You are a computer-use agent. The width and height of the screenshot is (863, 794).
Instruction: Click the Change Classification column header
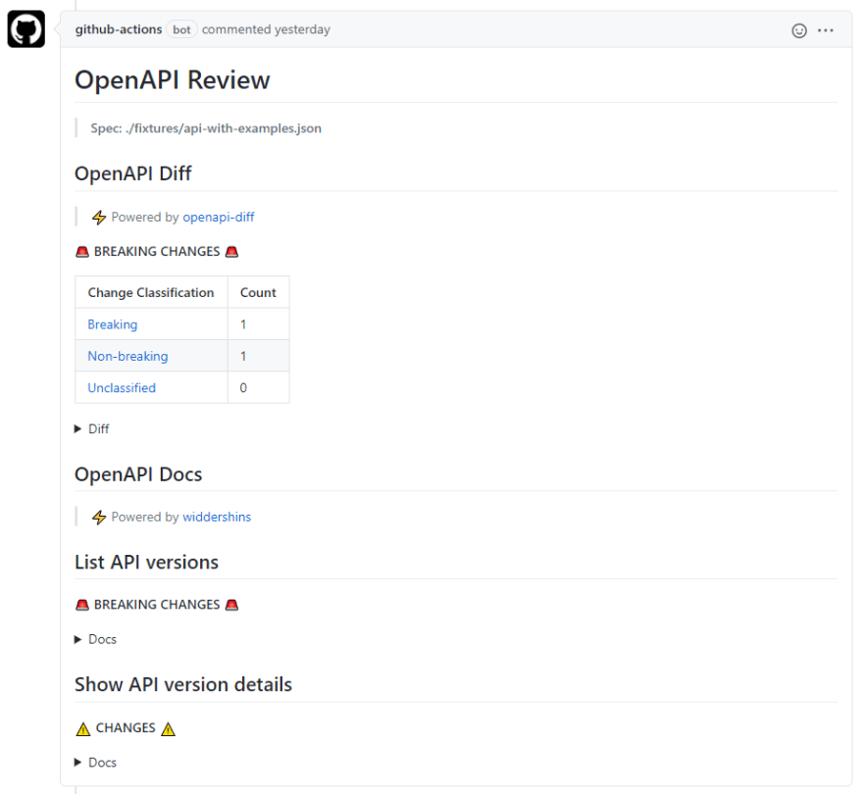[151, 293]
